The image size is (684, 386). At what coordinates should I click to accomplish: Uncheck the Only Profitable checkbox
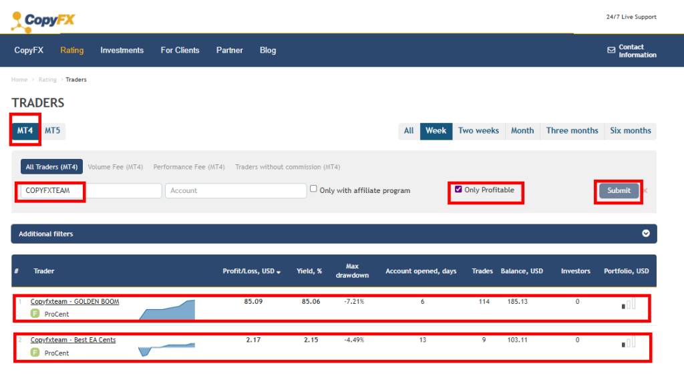coord(458,189)
